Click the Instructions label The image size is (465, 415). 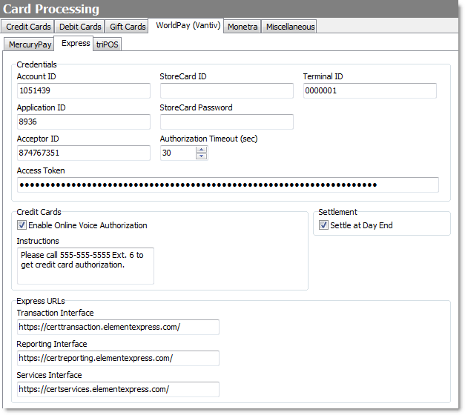coord(38,241)
